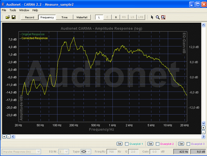This screenshot has height=156, width=207.
Task: Click the Original Response legend entry
Action: 32,34
